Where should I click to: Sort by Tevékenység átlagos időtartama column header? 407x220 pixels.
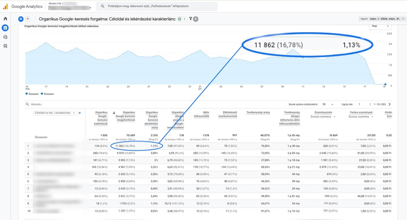[x=289, y=118]
